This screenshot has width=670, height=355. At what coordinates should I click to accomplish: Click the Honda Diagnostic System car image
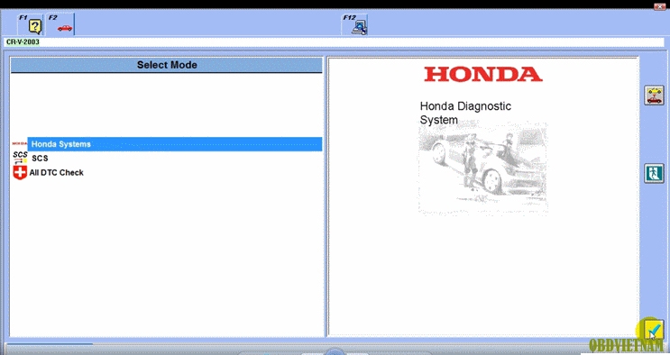pyautogui.click(x=482, y=169)
